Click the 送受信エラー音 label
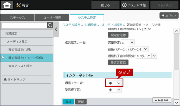The height and width of the screenshot is (106, 180). 76,43
